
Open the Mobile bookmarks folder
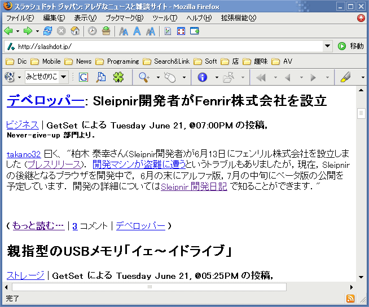pyautogui.click(x=46, y=61)
